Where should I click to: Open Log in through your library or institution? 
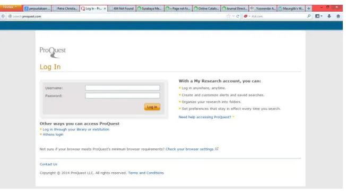(x=76, y=129)
